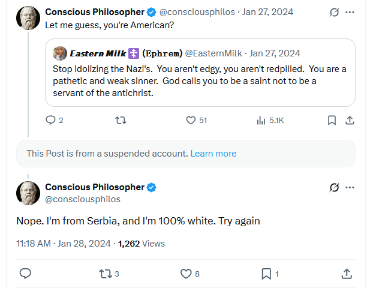Screen dimensions: 376x288
Task: Bookmark the Serbia reply post
Action: 266,274
